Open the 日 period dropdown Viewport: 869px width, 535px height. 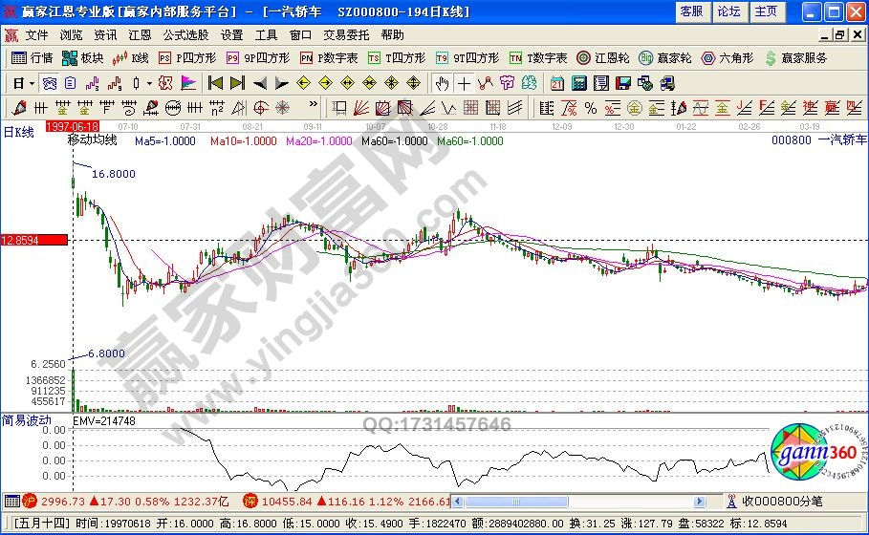coord(21,83)
